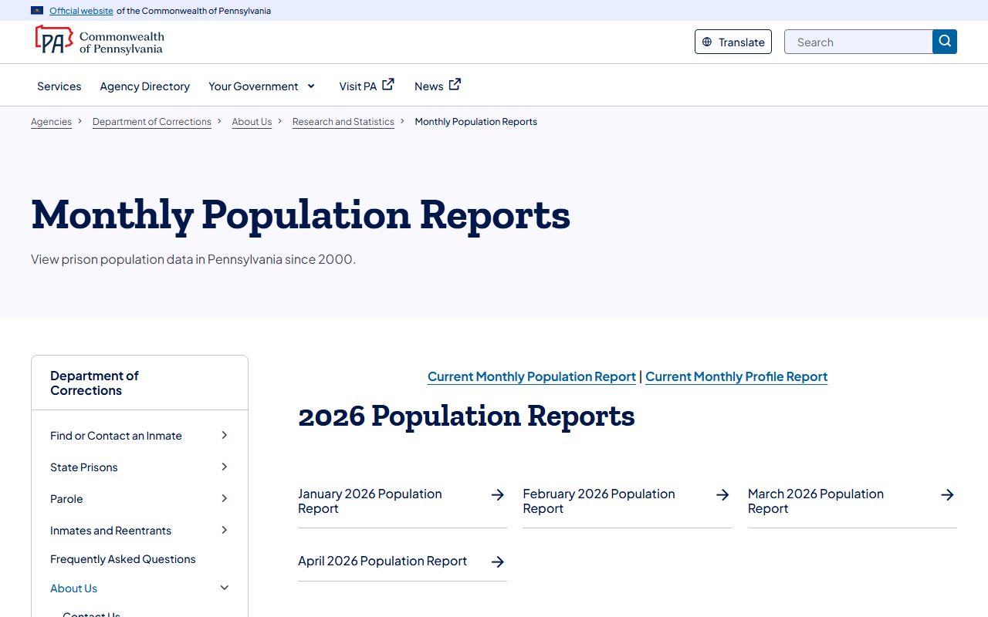Click arrow icon for March 2026 Population Report
Screen dimensions: 988x617
pyautogui.click(x=947, y=495)
